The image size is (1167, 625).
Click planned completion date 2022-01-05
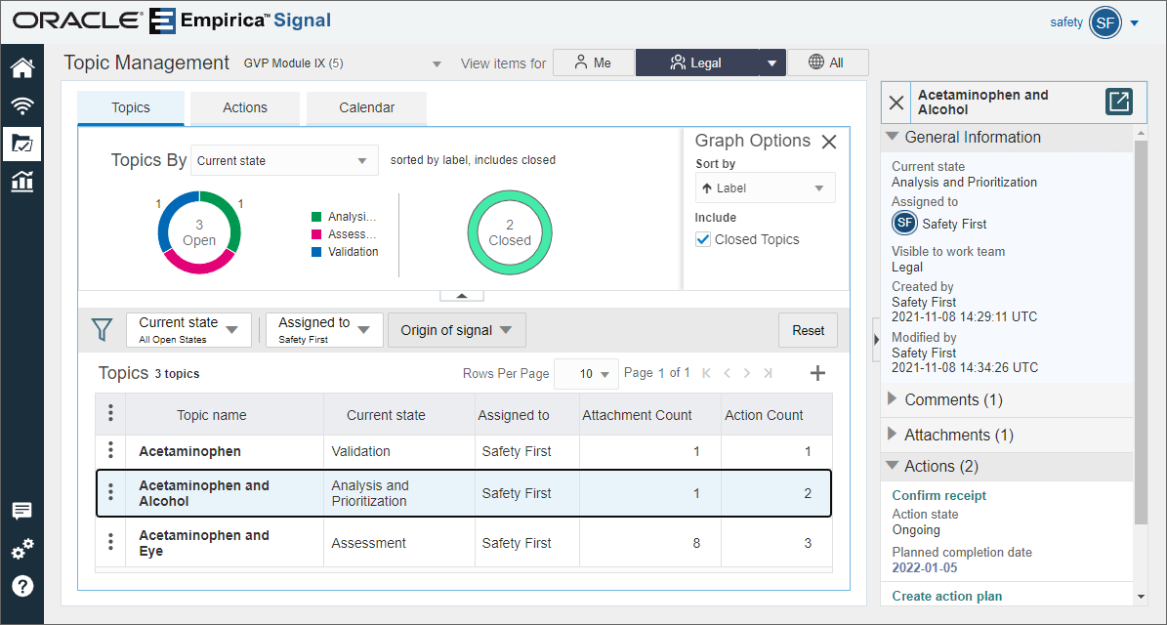[925, 567]
